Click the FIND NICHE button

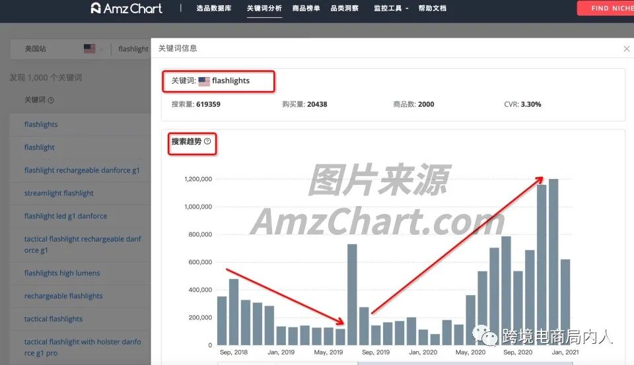click(606, 8)
